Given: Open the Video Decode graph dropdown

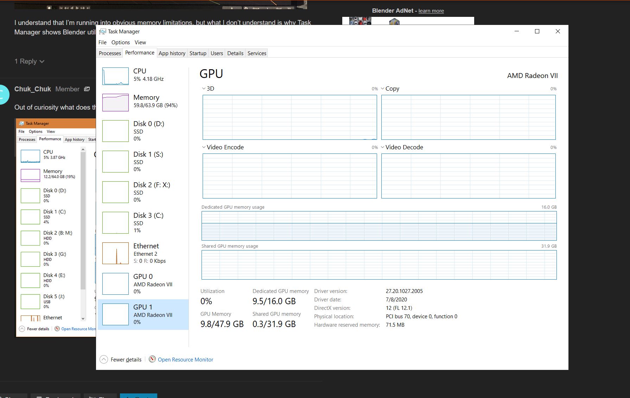Looking at the screenshot, I should pos(402,147).
